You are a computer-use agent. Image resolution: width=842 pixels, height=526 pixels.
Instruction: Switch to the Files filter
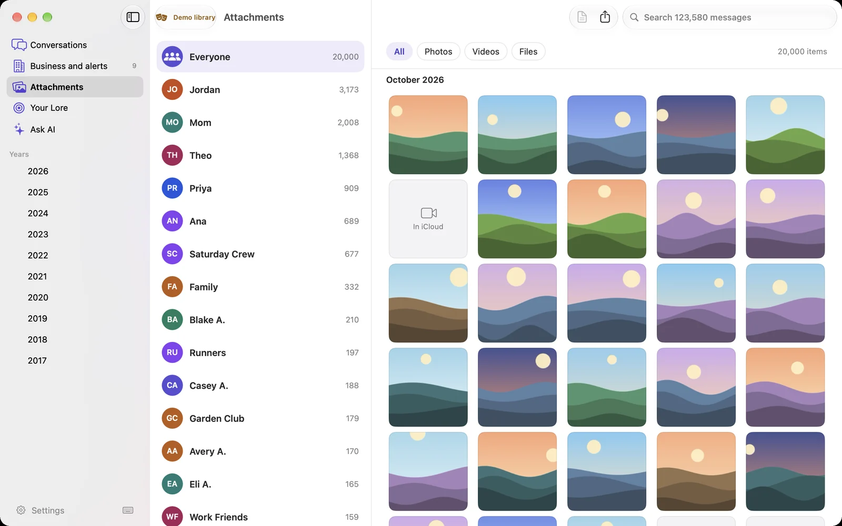[x=528, y=52]
